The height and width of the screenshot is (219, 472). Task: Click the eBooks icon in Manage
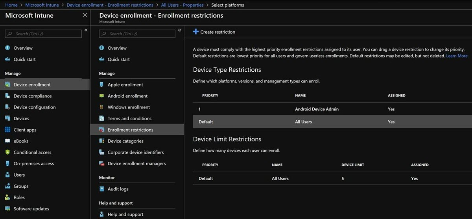tap(7, 141)
